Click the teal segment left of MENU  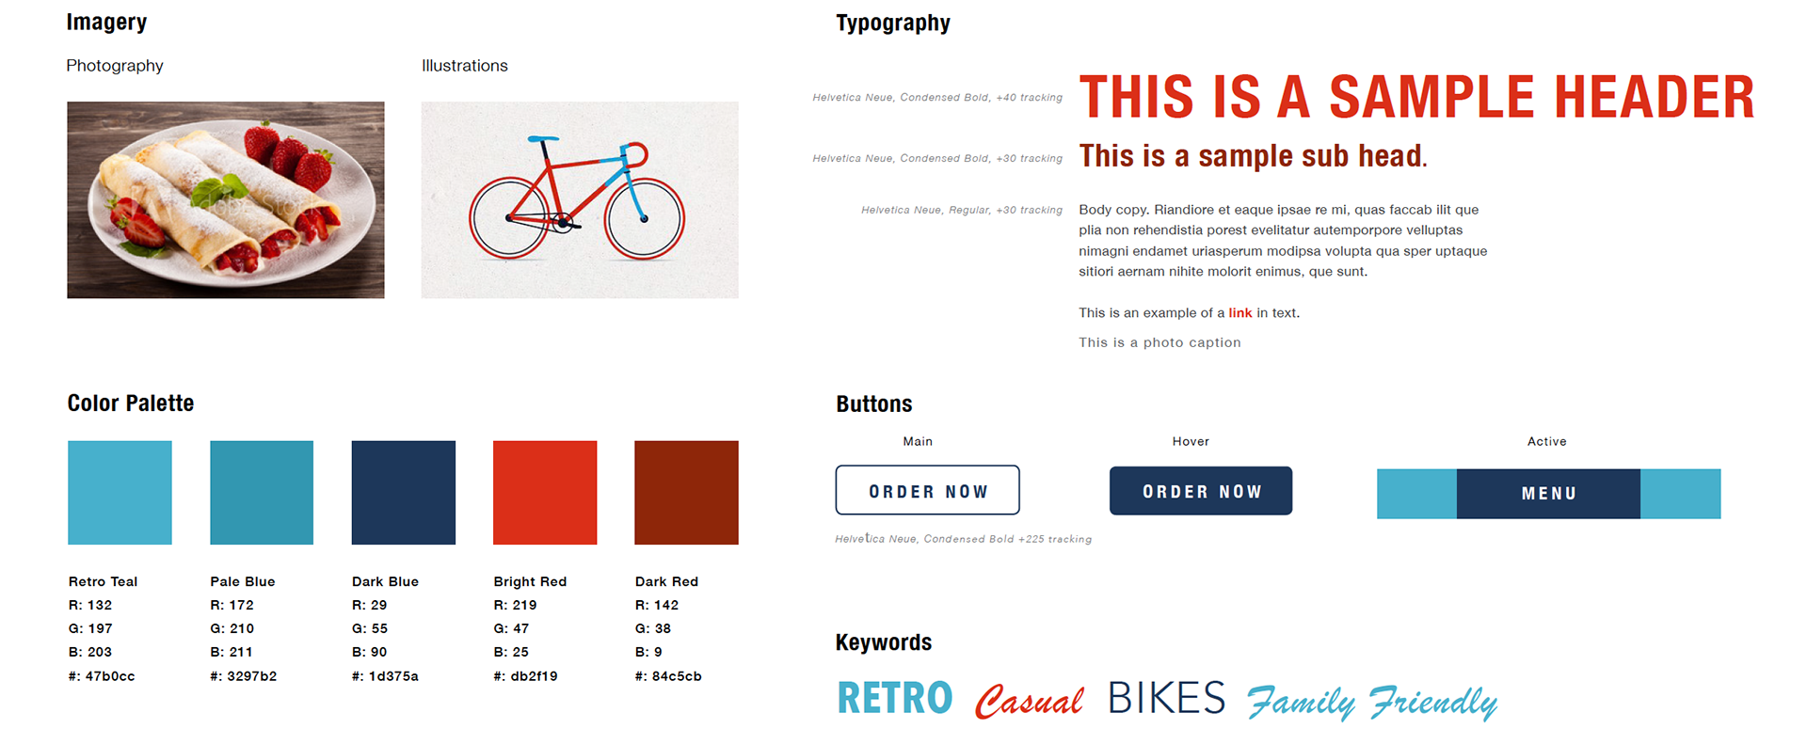coord(1416,494)
